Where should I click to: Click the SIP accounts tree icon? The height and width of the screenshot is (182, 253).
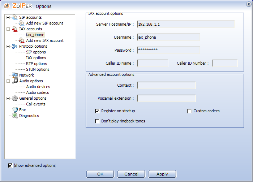(14, 17)
